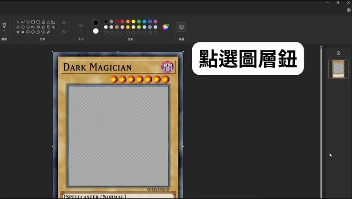
Task: Pick the purple palette color
Action: click(x=156, y=21)
